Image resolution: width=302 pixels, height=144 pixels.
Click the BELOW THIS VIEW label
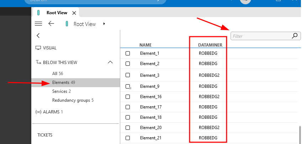pyautogui.click(x=60, y=62)
